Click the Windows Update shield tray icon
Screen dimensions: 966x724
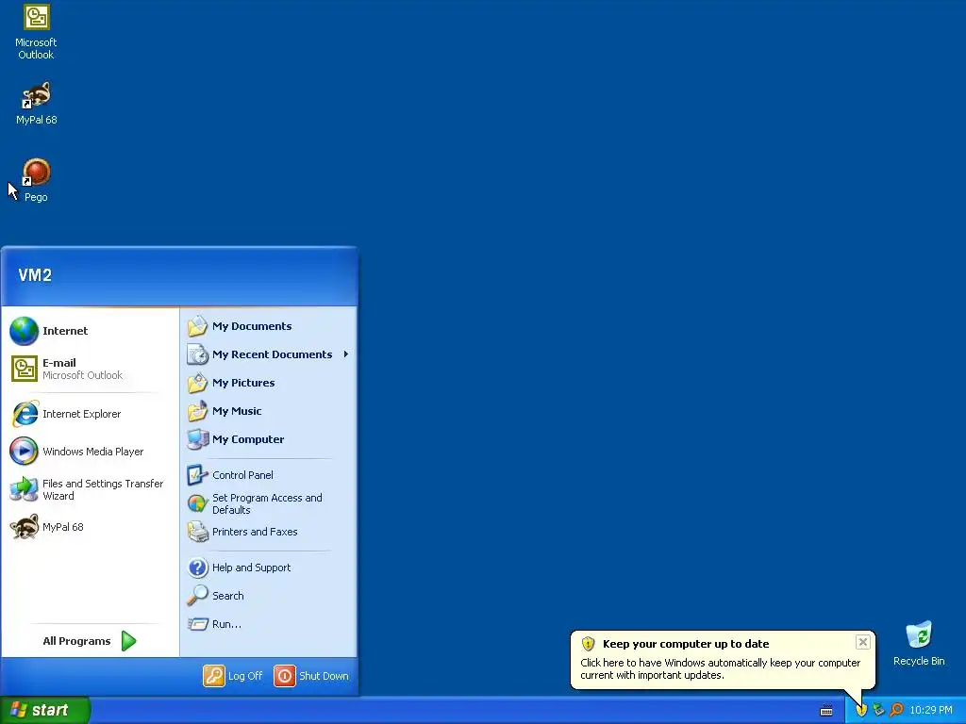pos(861,710)
